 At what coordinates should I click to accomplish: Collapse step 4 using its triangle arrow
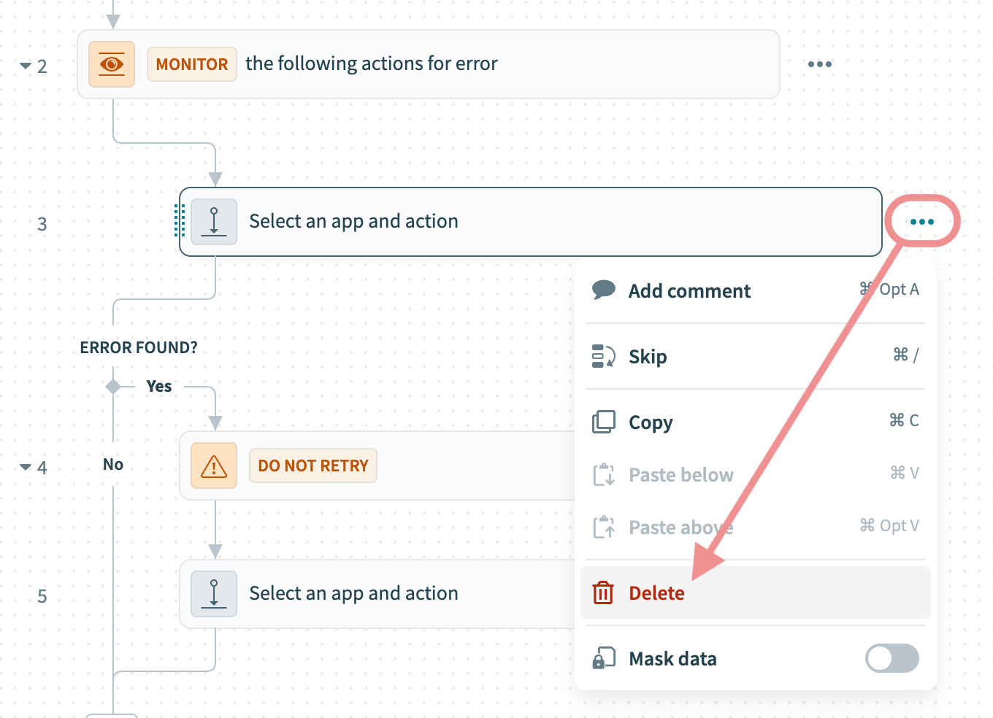(26, 467)
